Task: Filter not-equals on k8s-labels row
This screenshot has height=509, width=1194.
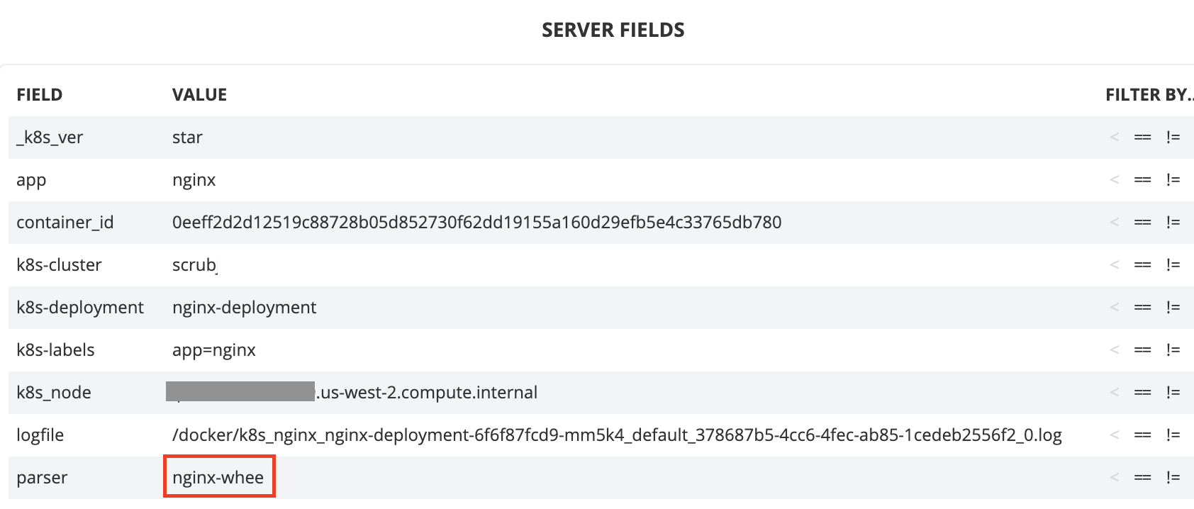Action: [1173, 350]
